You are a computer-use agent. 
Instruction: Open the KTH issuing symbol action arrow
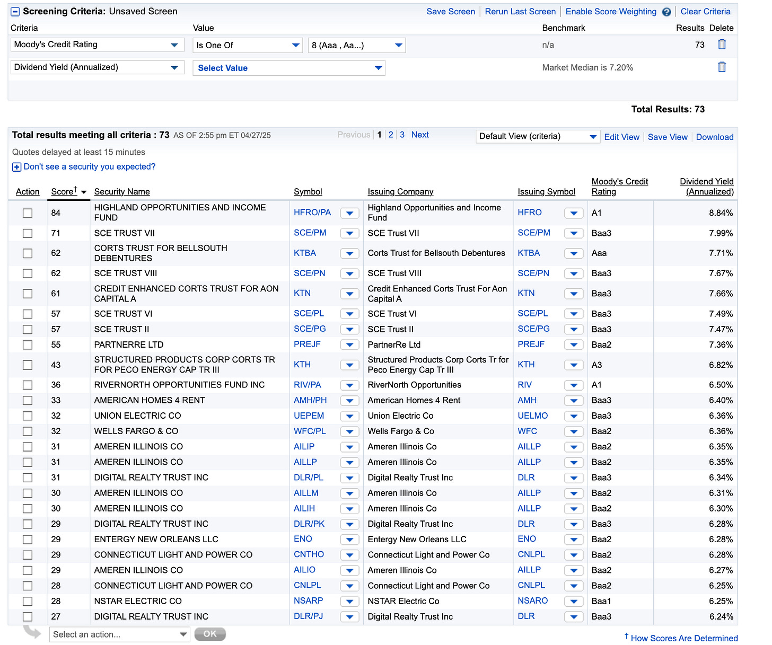[574, 365]
